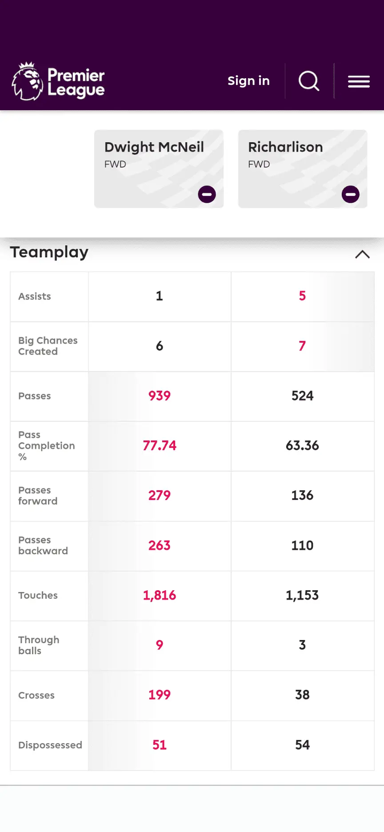Click the Dispossessed row label
The height and width of the screenshot is (832, 384).
[x=50, y=745]
